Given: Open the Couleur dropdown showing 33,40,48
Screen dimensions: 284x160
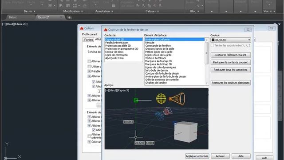Looking at the screenshot, I should tap(231, 40).
